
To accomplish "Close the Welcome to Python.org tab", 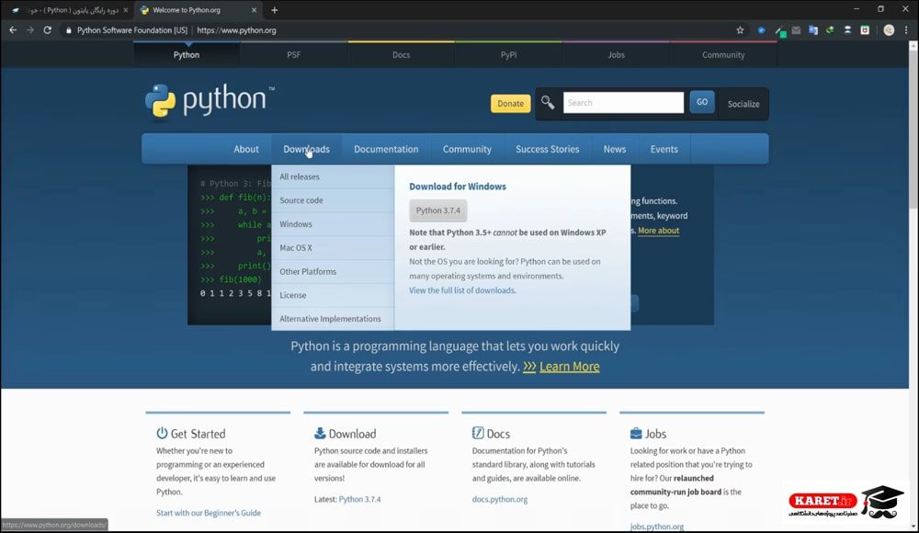I will pos(254,10).
